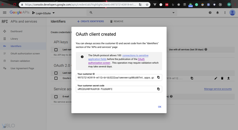Screen dimensions: 238x130
Task: Reload the page with the refresh icon
Action: coord(15,5)
